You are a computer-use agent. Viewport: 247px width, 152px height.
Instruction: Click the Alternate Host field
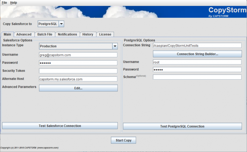78,79
